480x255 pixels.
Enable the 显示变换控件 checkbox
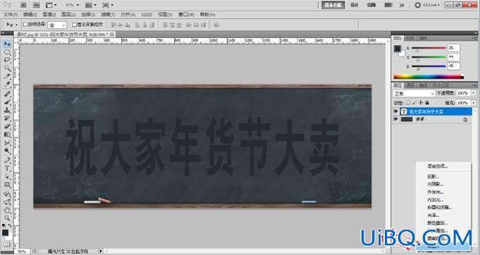coord(74,25)
